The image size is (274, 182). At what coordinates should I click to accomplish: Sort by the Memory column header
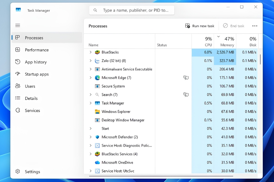tap(225, 41)
